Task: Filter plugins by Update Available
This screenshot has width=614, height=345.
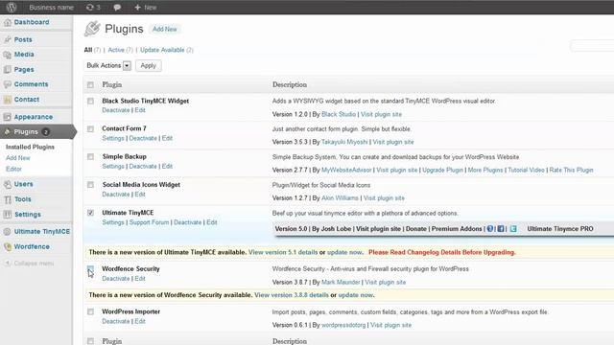Action: pyautogui.click(x=162, y=50)
